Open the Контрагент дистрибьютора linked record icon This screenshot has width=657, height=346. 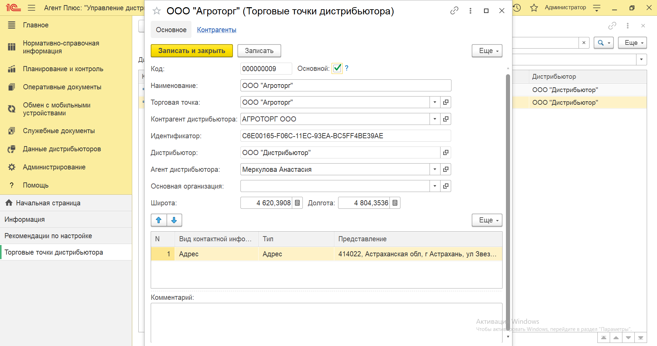pyautogui.click(x=446, y=119)
